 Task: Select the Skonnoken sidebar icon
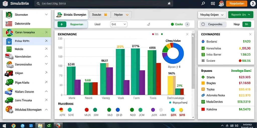pos(9,15)
